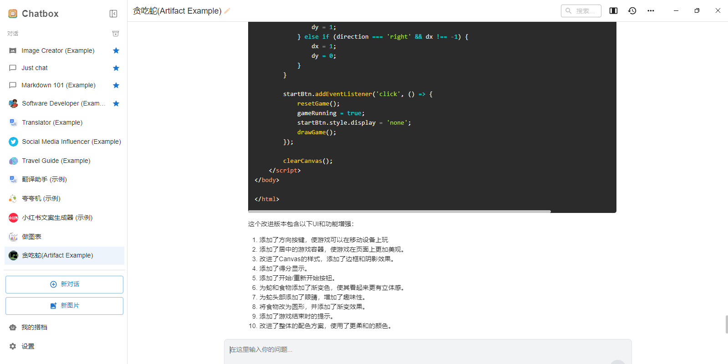Open the three-dot more options menu
728x364 pixels.
point(651,11)
